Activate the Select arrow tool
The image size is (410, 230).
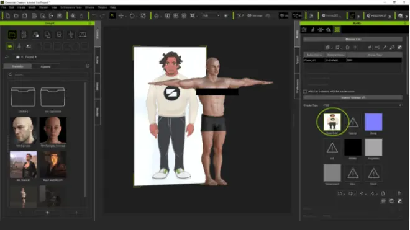pyautogui.click(x=112, y=15)
